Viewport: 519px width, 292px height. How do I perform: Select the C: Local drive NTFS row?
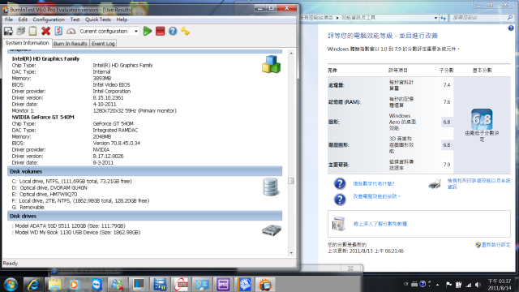click(x=72, y=181)
